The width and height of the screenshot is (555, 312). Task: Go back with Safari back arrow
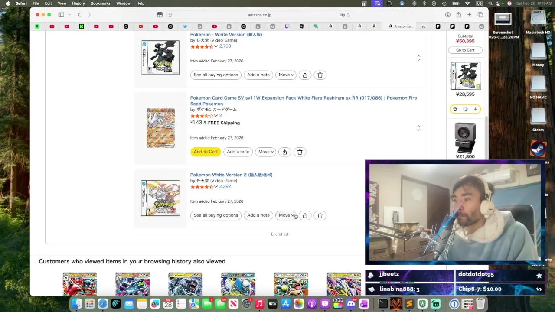(79, 15)
